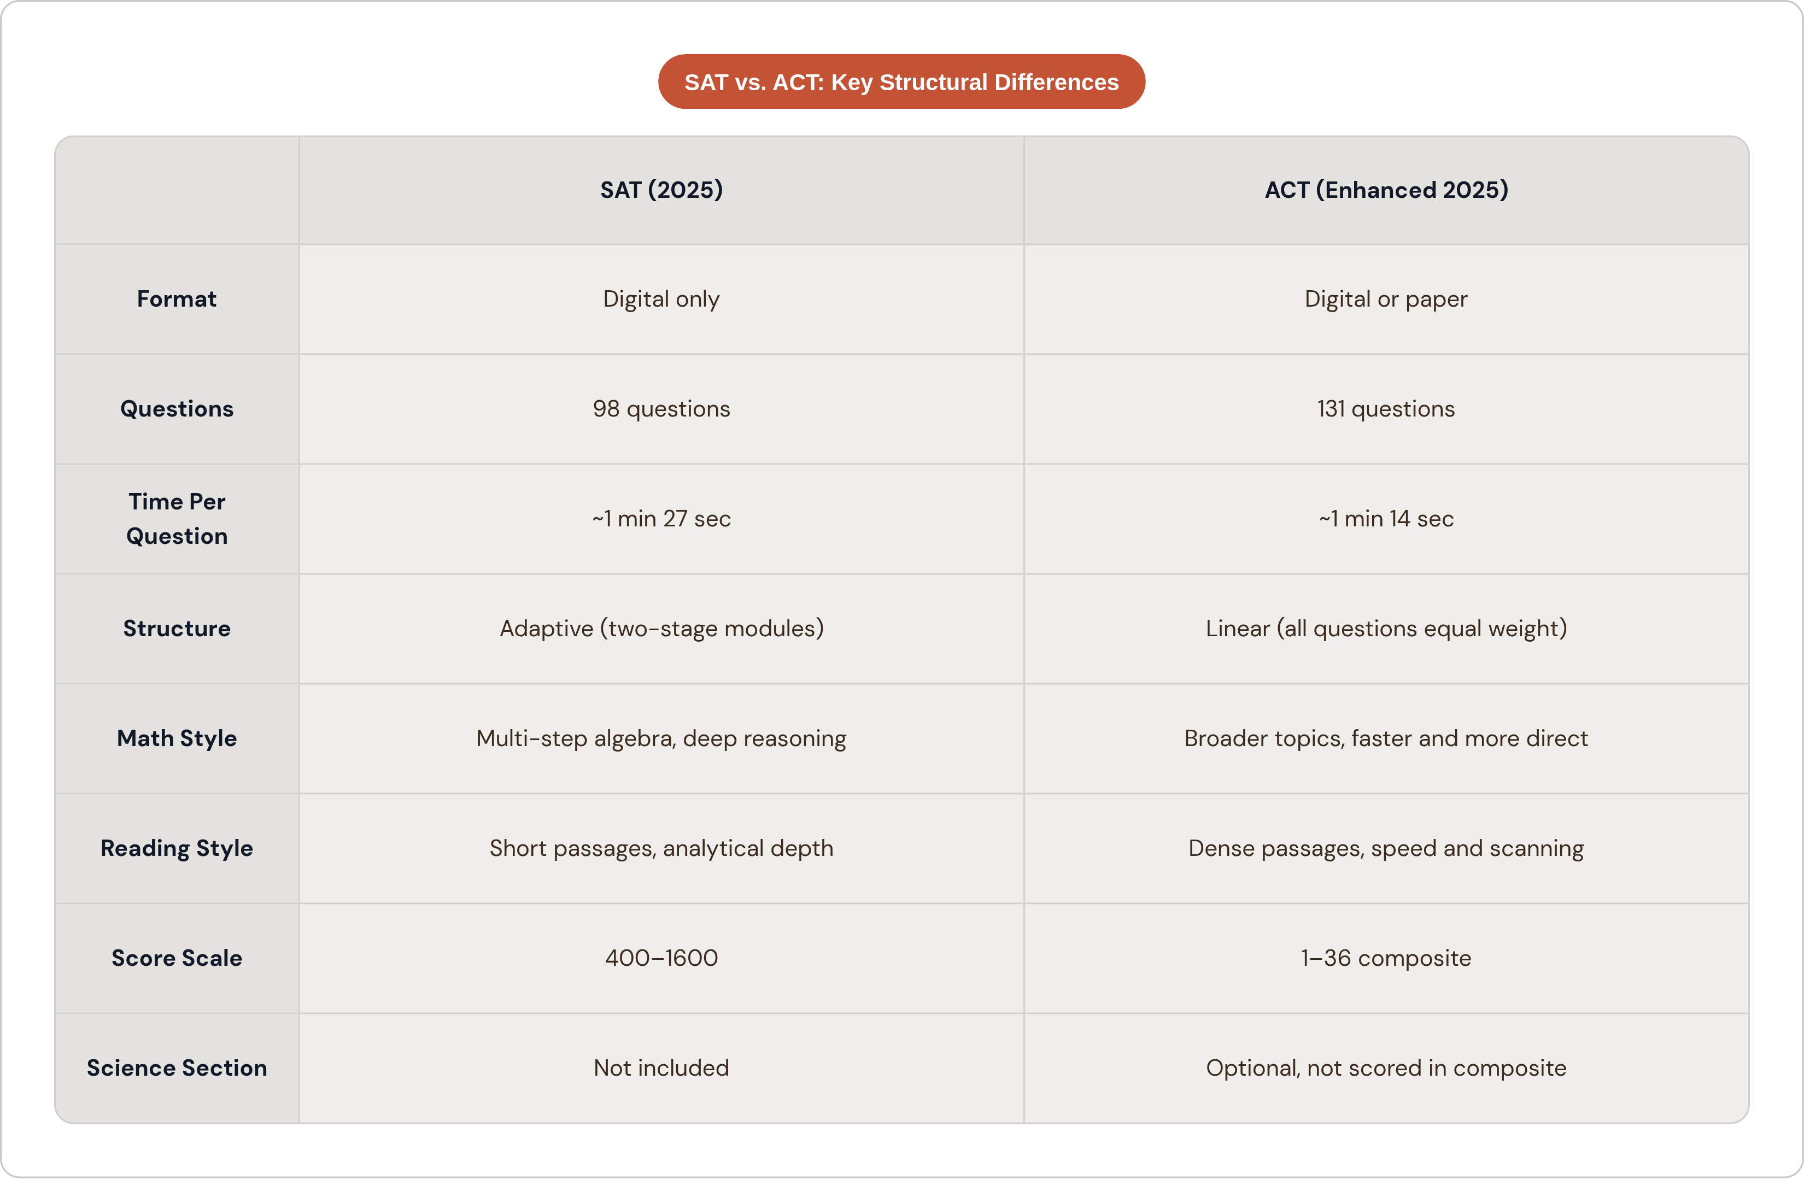Select 'Multi-step algebra, deep reasoning' cell
Screen dimensions: 1804x1179
661,739
